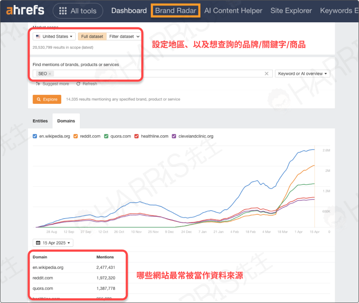Viewport: 359px width, 303px height.
Task: Click the magnifier icon on Explore button
Action: click(x=39, y=99)
